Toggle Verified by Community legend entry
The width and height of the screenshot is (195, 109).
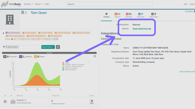(70, 68)
